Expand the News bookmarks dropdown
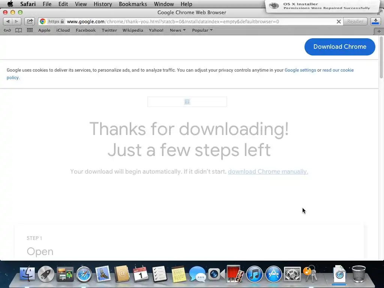The image size is (384, 288). 178,30
